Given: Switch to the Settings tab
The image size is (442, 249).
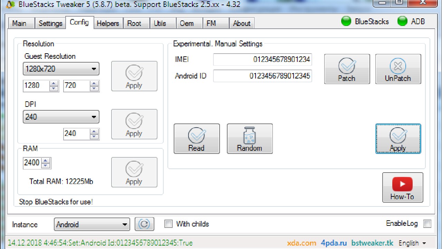Looking at the screenshot, I should [x=50, y=23].
